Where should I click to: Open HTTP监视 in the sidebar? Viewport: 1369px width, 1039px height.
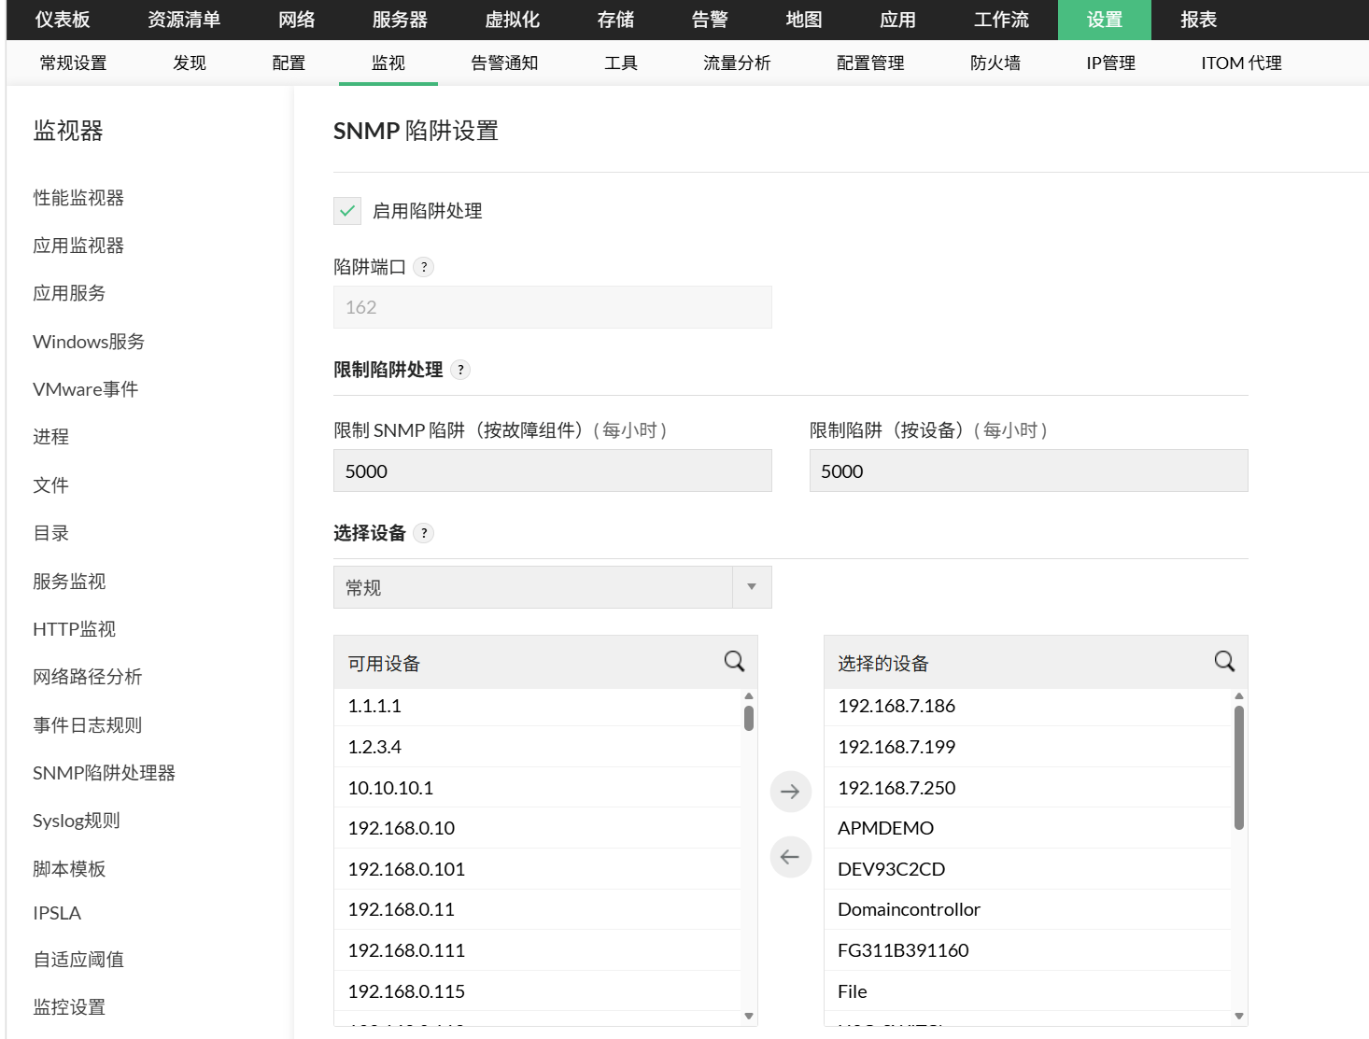(x=75, y=629)
